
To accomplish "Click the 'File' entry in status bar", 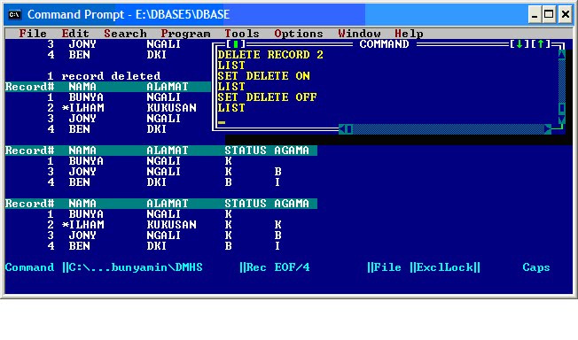I will point(387,267).
